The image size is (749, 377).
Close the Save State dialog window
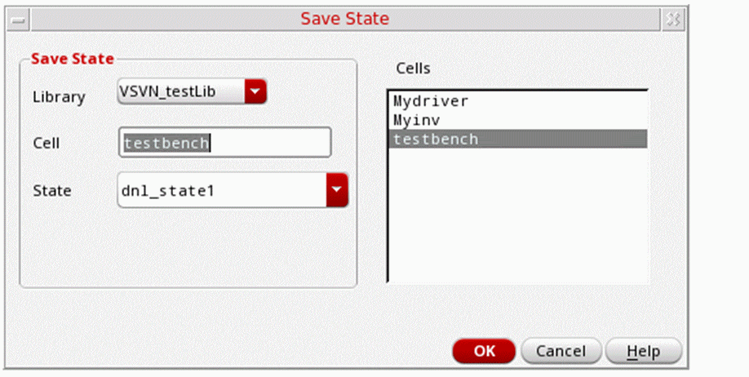(x=673, y=19)
